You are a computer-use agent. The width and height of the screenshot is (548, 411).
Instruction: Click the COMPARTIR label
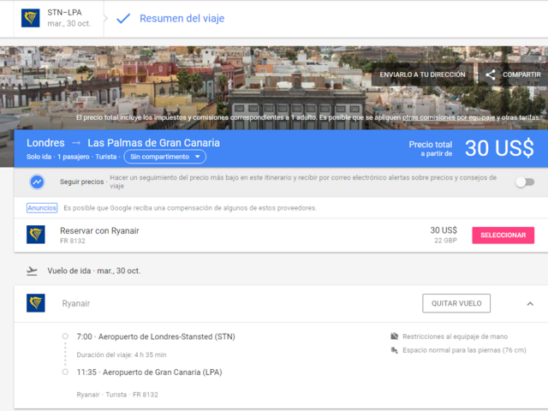[x=521, y=74]
